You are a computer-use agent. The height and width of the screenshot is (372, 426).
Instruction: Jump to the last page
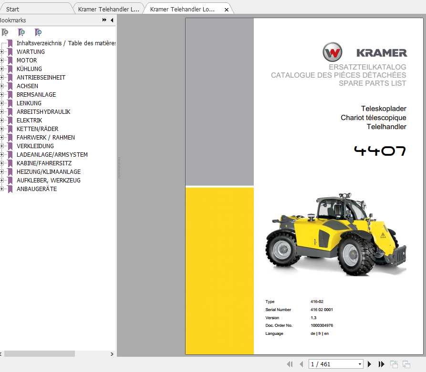point(382,364)
